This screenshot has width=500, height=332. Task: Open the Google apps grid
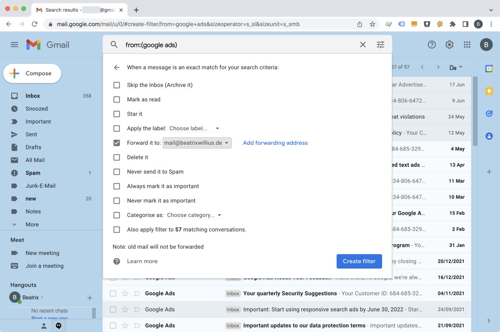coord(467,44)
